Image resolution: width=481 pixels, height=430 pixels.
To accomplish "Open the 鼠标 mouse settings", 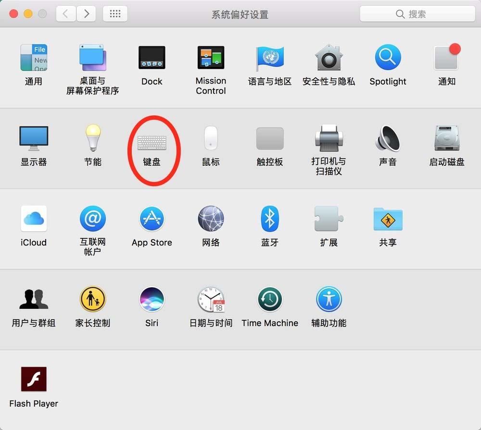I will point(211,138).
